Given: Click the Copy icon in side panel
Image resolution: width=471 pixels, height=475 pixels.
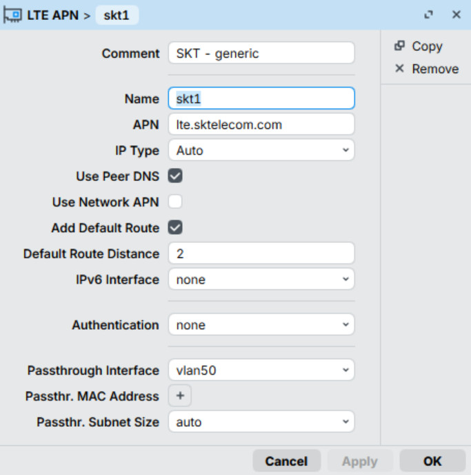Looking at the screenshot, I should [x=399, y=46].
